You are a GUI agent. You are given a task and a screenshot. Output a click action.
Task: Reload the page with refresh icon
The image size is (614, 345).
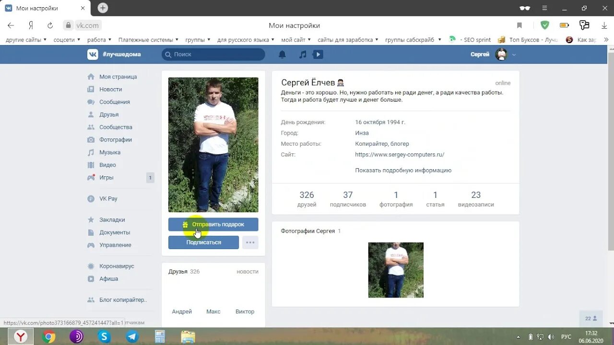coord(50,25)
